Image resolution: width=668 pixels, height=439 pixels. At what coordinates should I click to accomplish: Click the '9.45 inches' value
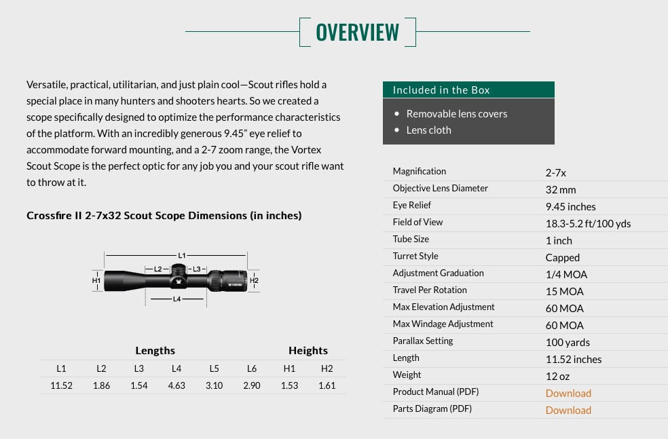(570, 206)
